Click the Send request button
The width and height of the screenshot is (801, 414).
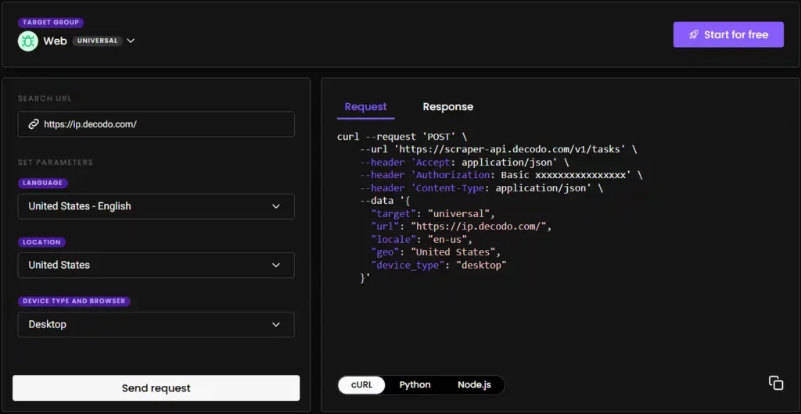coord(156,388)
